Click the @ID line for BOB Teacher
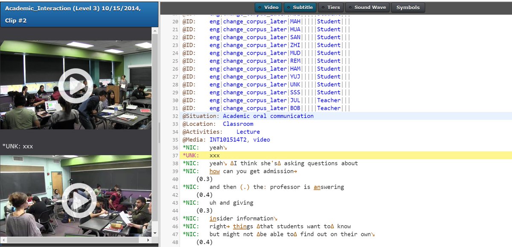Screen dimensions: 512x247 (266, 108)
